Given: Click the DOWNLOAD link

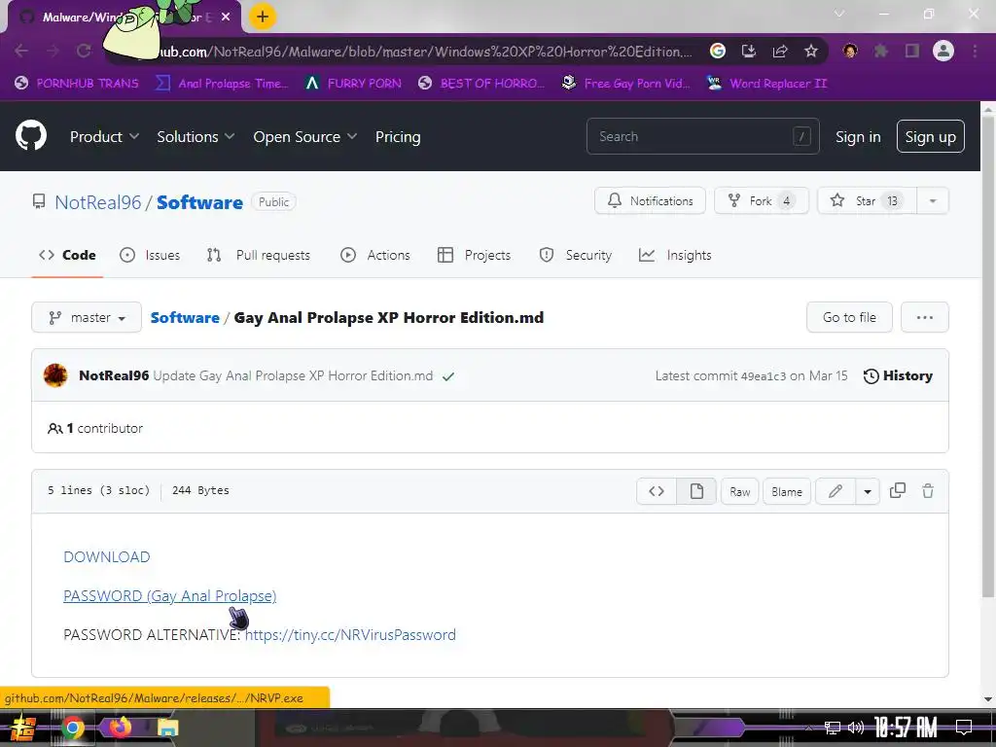Looking at the screenshot, I should point(107,557).
